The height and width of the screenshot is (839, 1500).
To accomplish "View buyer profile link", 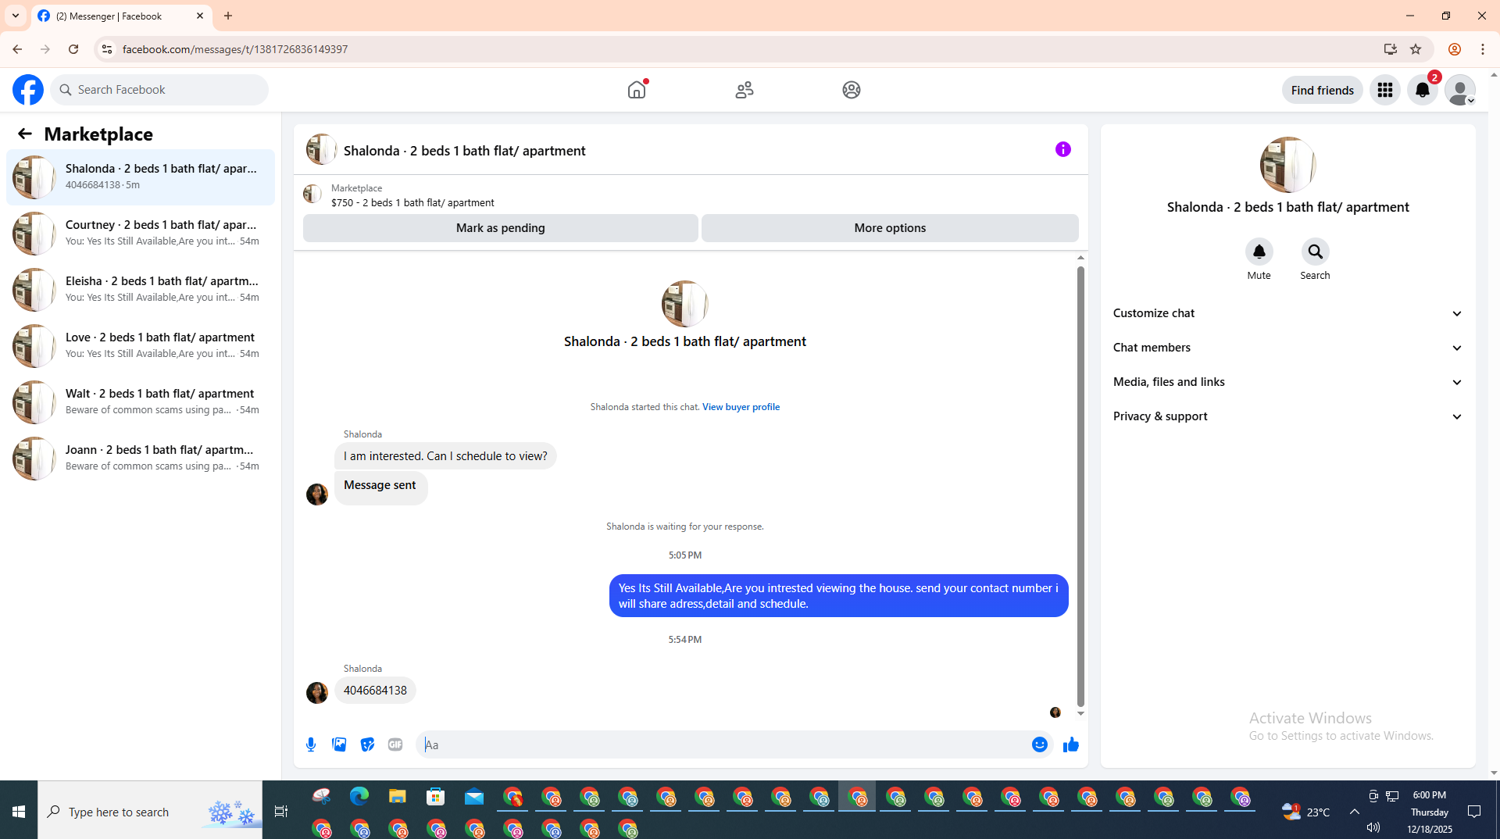I will click(x=741, y=407).
